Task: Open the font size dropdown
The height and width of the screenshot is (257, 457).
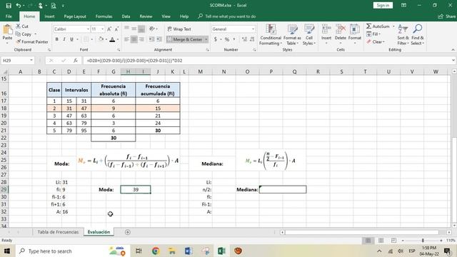Action: pyautogui.click(x=102, y=29)
